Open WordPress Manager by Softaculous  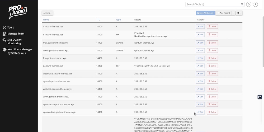(x=20, y=51)
